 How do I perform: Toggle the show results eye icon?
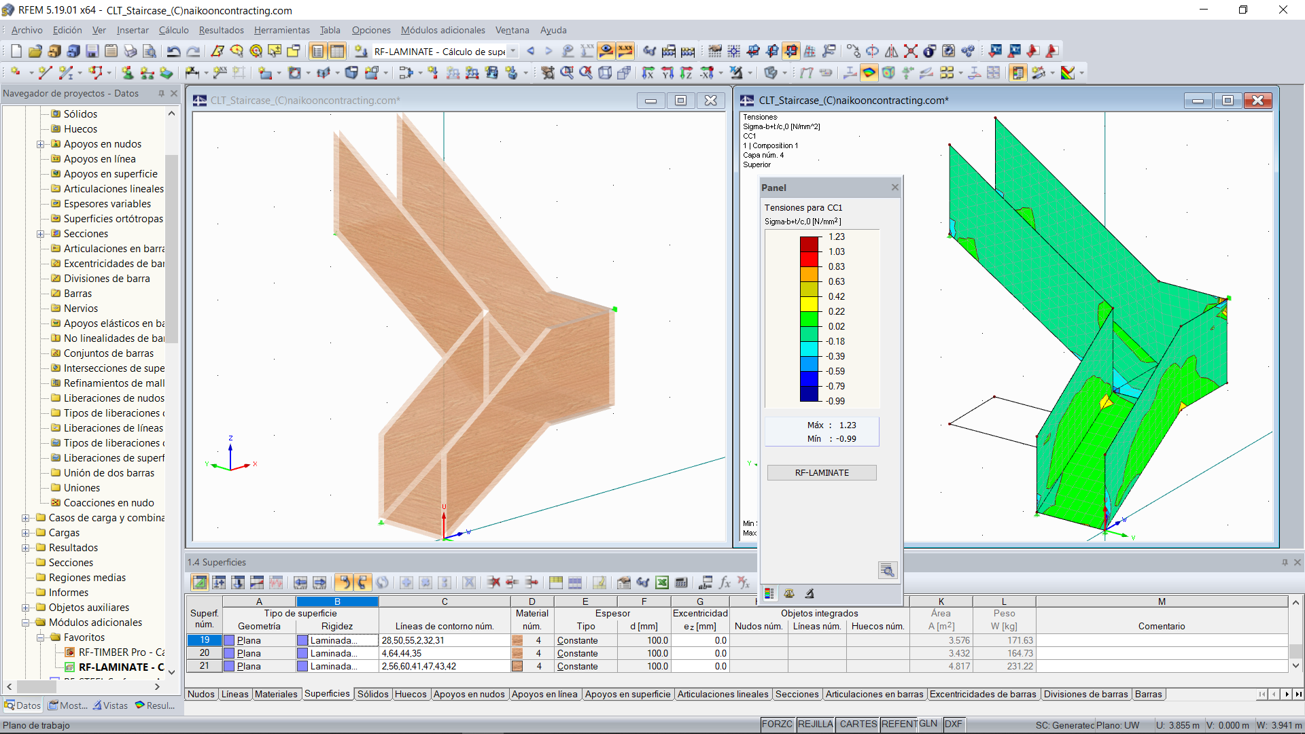[x=606, y=51]
